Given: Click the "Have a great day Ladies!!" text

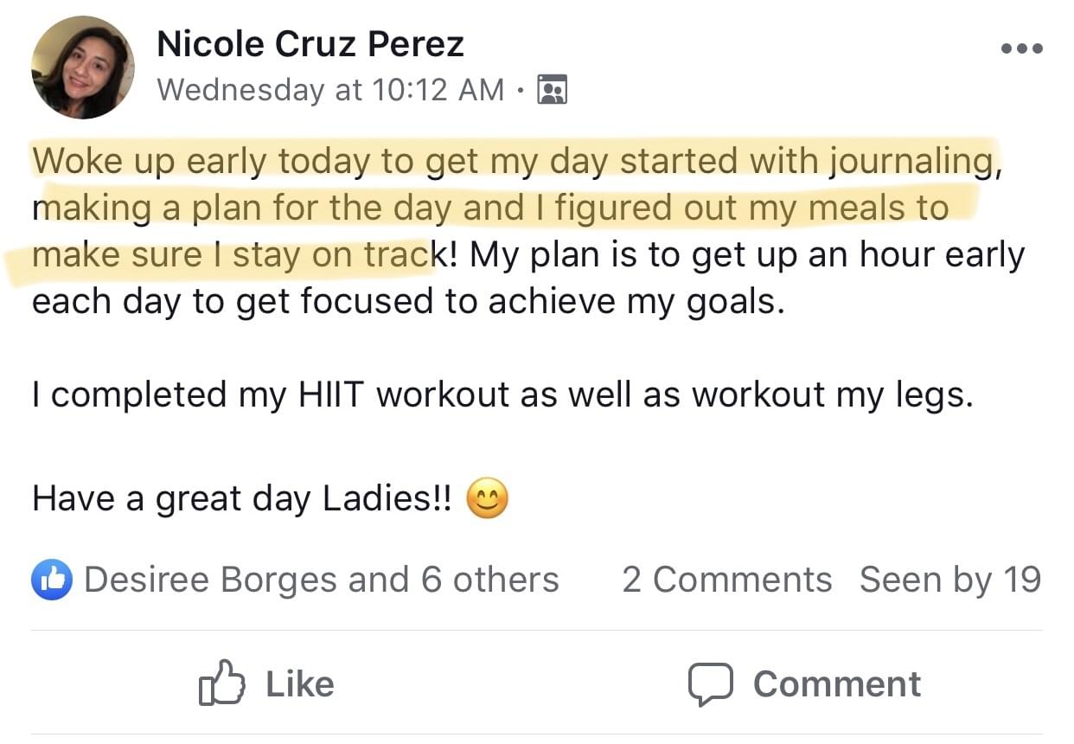Looking at the screenshot, I should (242, 499).
